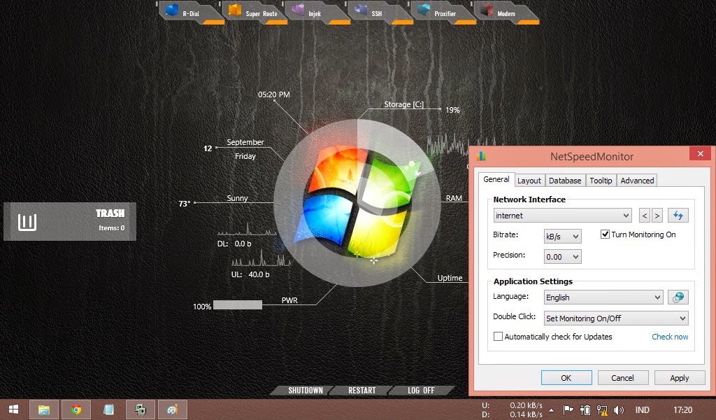This screenshot has height=420, width=716.
Task: Open the SSH launcher
Action: click(x=380, y=12)
